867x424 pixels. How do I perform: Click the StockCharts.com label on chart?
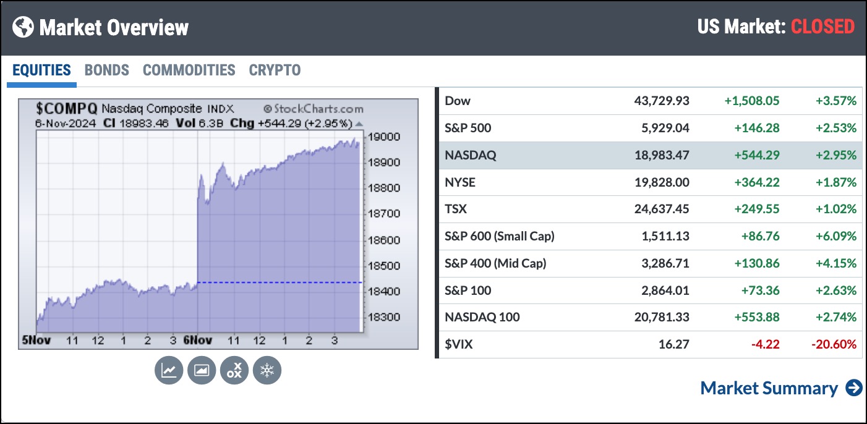[x=313, y=109]
